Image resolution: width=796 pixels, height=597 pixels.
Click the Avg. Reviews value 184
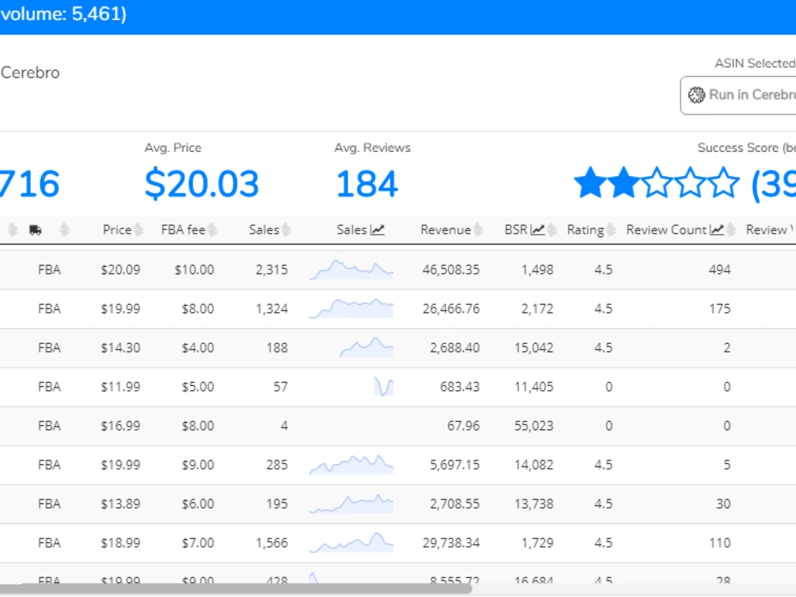(x=366, y=184)
